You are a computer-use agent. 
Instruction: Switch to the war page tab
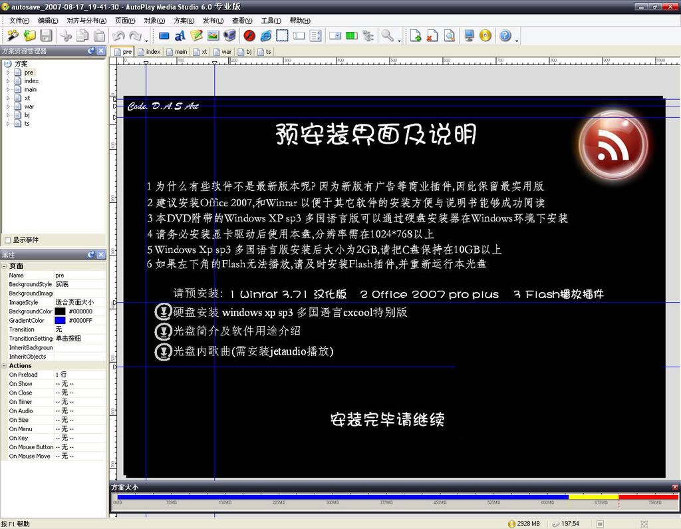[x=222, y=52]
